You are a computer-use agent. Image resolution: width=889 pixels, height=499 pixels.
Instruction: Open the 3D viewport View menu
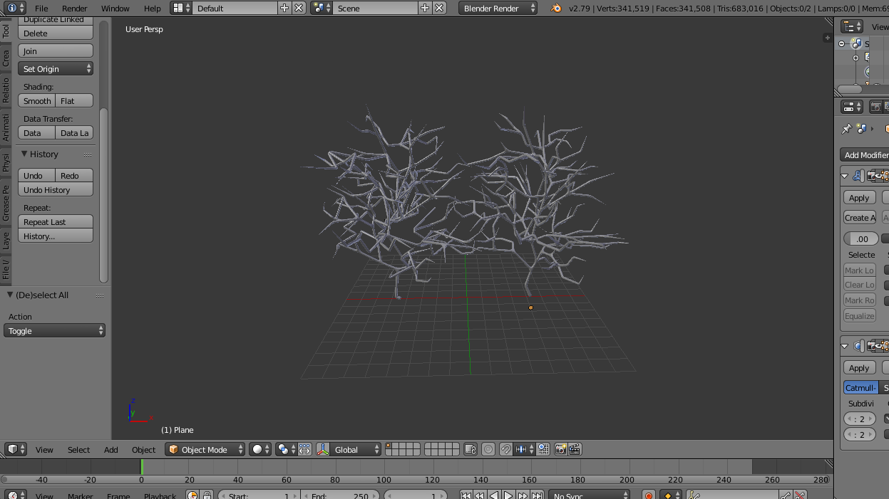[44, 450]
